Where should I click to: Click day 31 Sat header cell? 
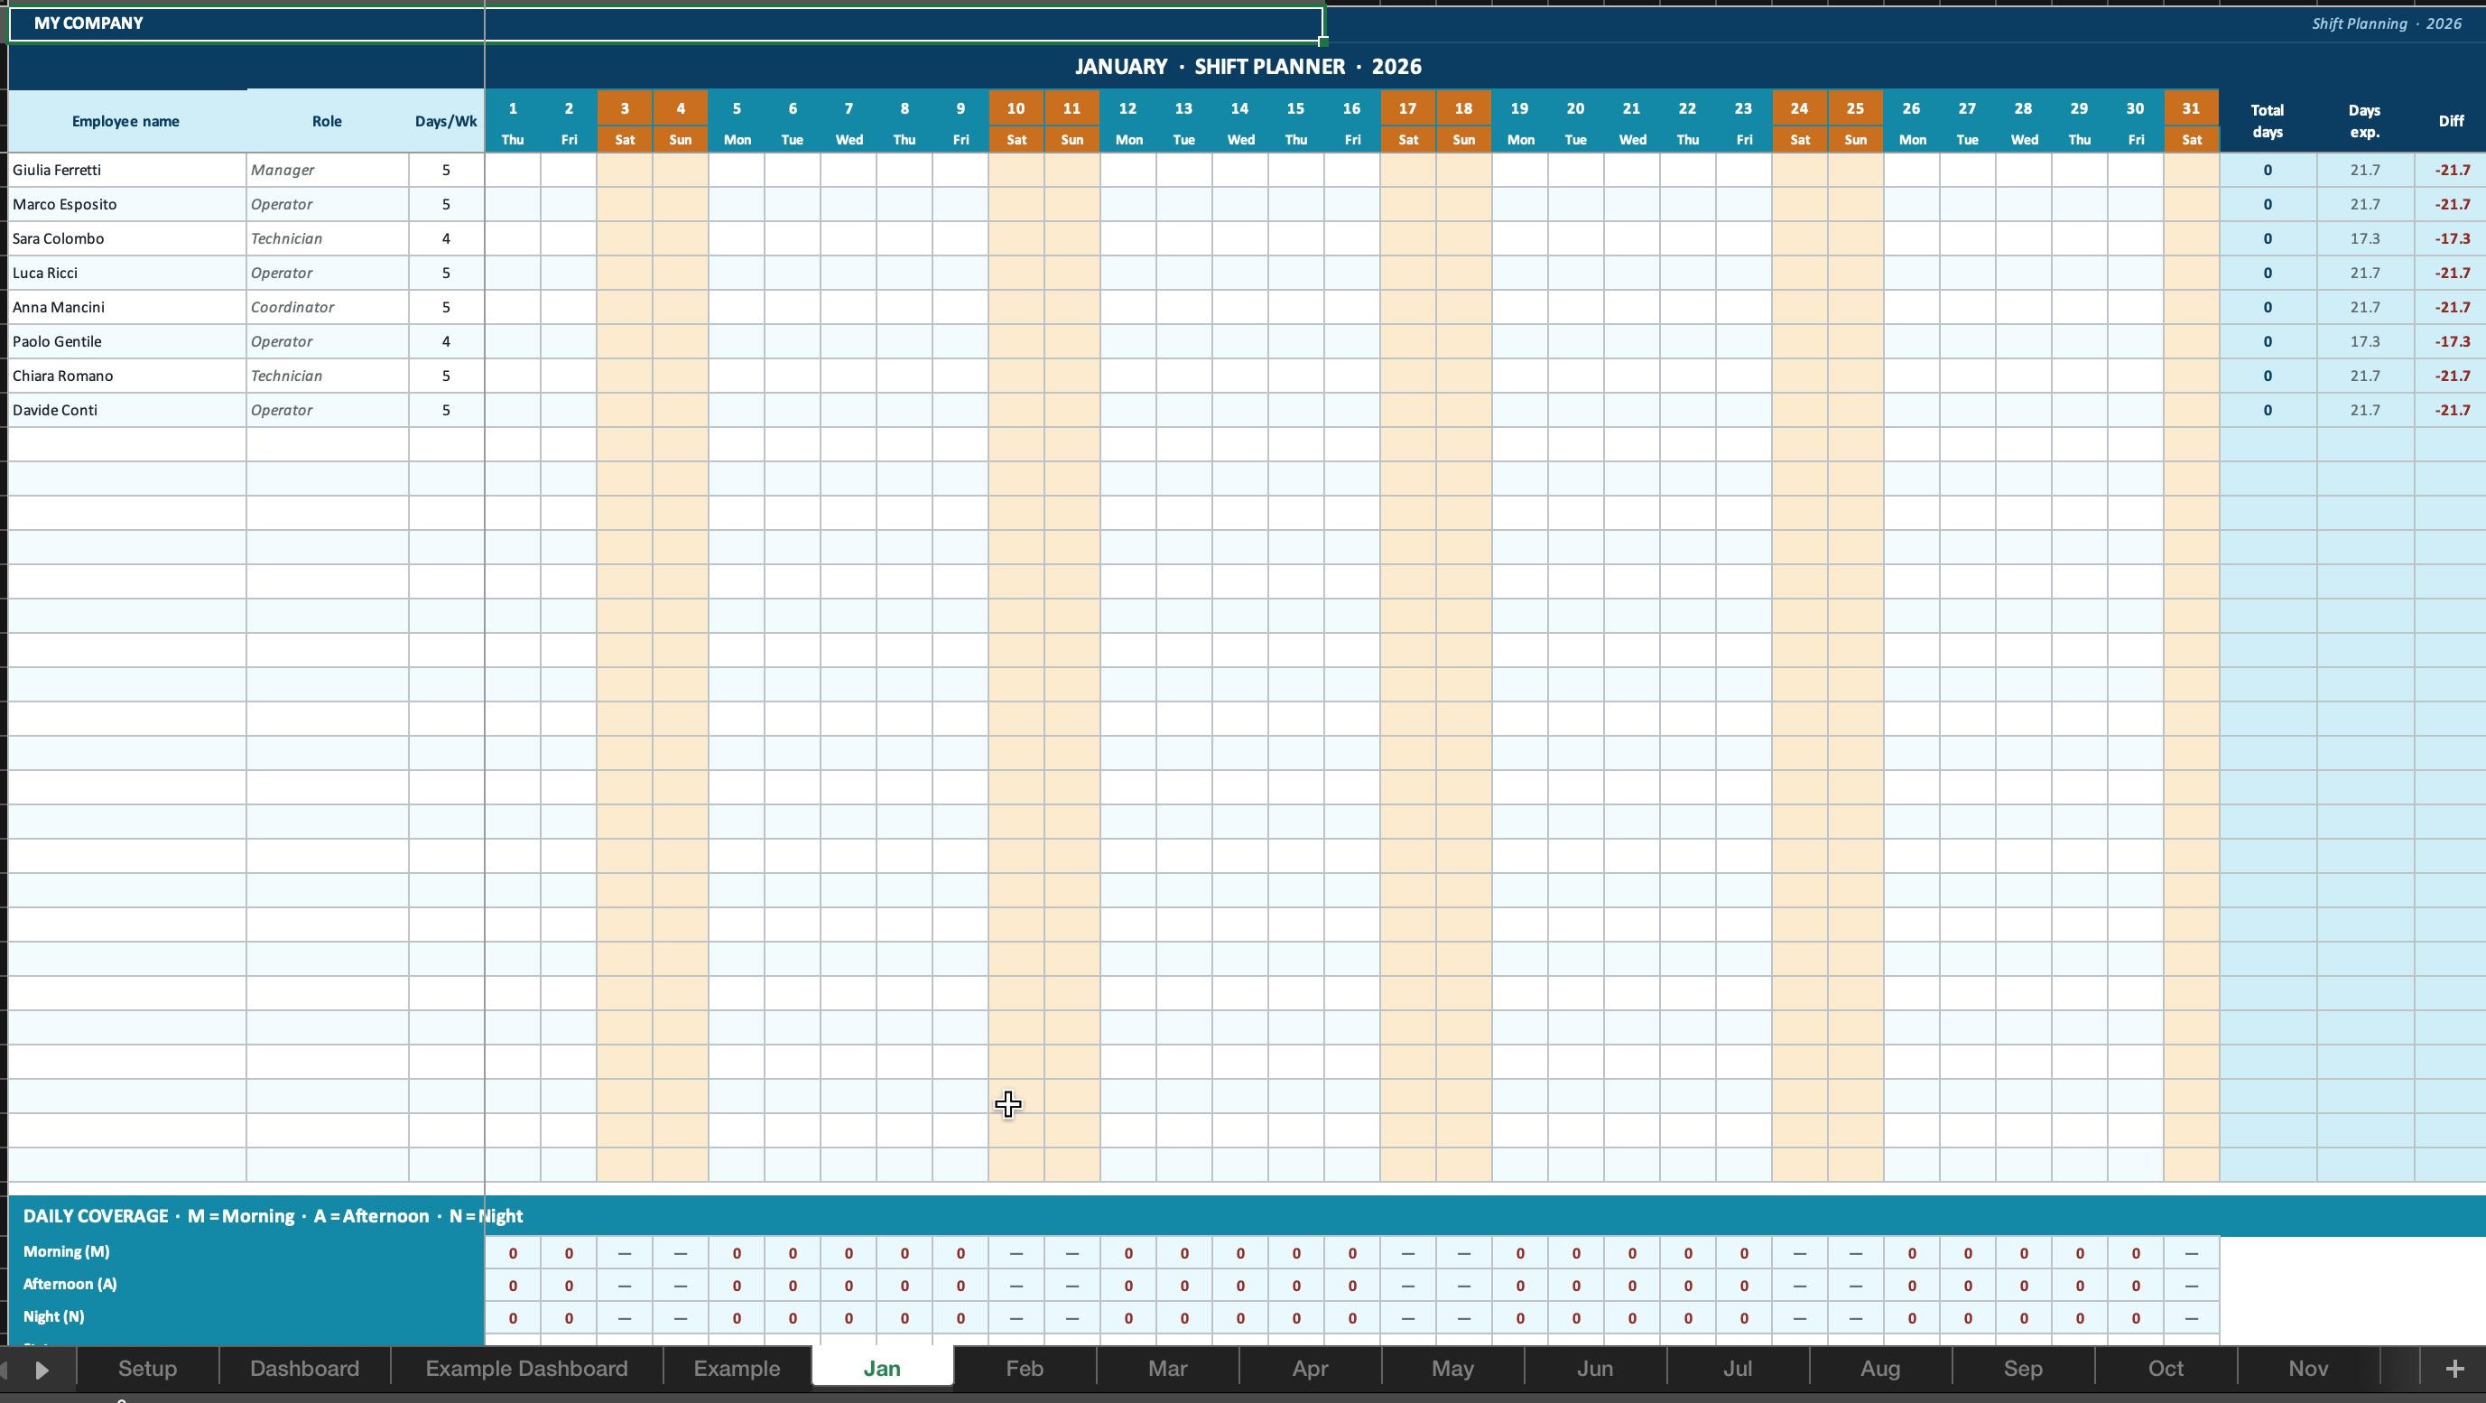pyautogui.click(x=2191, y=122)
